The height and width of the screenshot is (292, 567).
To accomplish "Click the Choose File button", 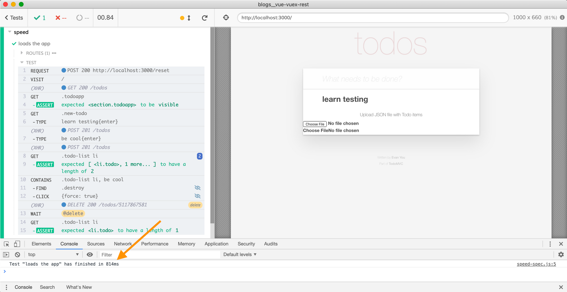I will (x=315, y=124).
